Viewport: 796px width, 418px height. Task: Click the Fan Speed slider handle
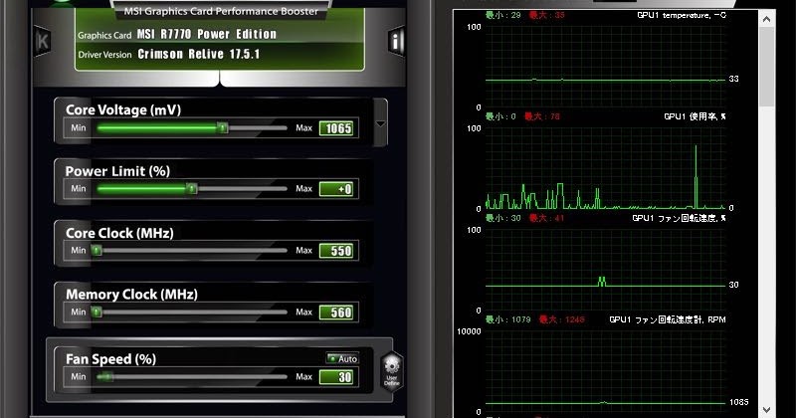pyautogui.click(x=106, y=376)
